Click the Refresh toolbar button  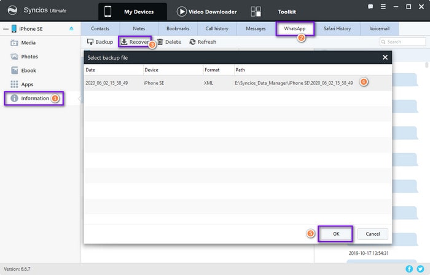tap(203, 42)
